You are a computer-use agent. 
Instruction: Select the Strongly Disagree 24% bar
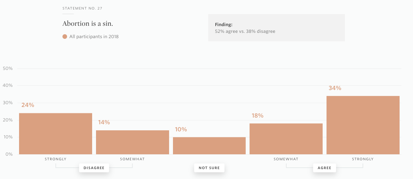point(55,134)
